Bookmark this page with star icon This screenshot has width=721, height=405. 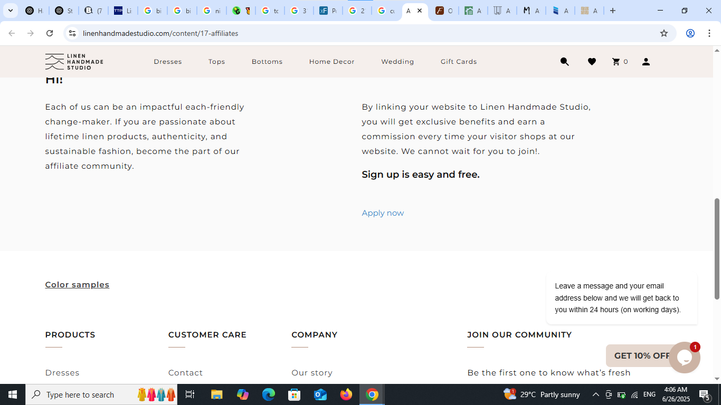(664, 33)
